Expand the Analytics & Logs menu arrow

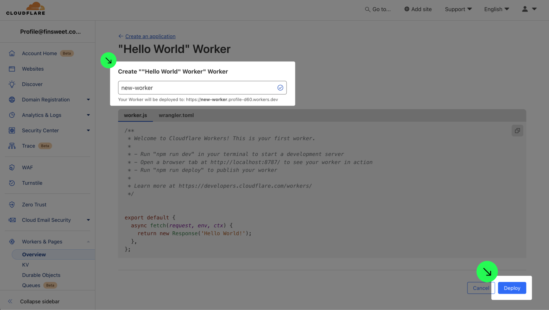(88, 115)
